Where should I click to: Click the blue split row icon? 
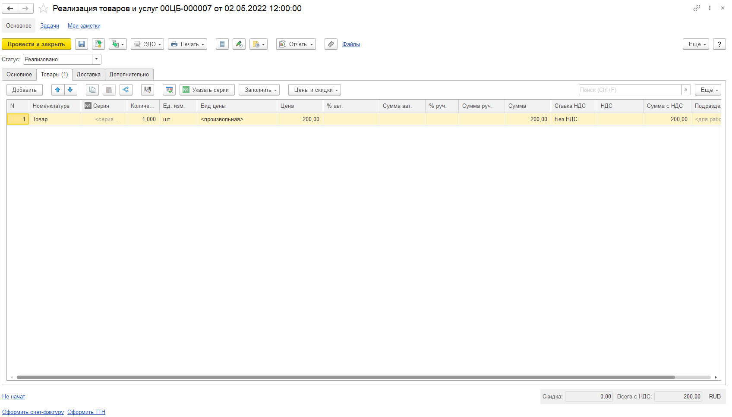point(126,90)
